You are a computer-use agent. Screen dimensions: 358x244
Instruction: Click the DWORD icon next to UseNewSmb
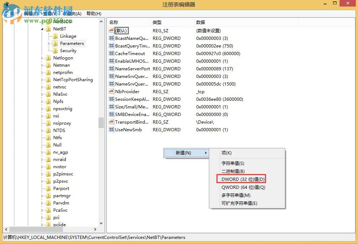tap(111, 129)
